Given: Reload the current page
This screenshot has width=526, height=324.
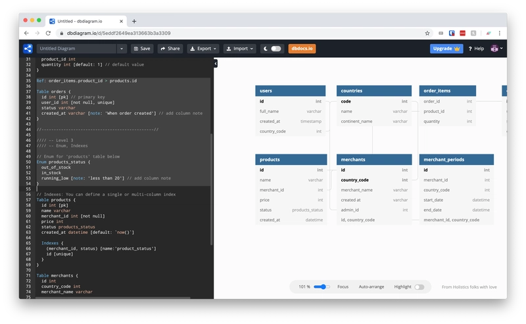Looking at the screenshot, I should (48, 34).
